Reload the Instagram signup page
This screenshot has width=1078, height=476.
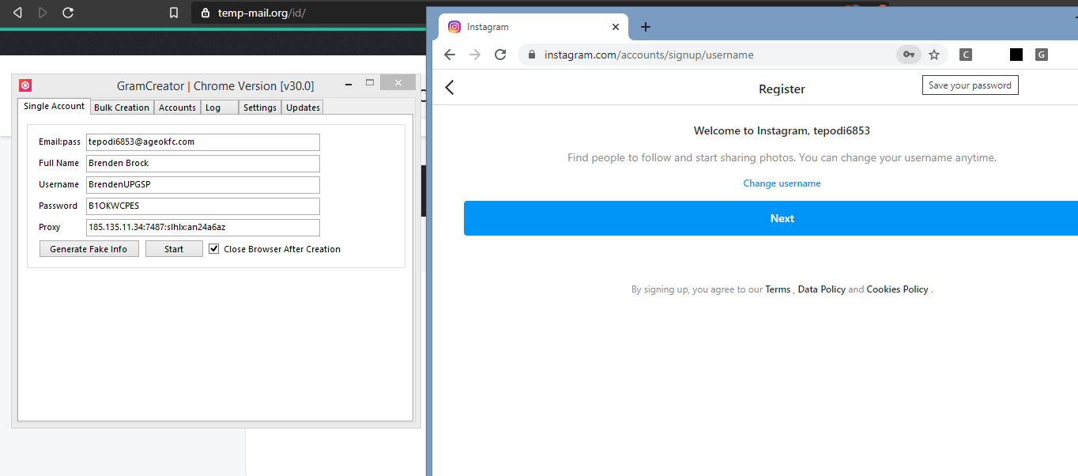tap(500, 55)
